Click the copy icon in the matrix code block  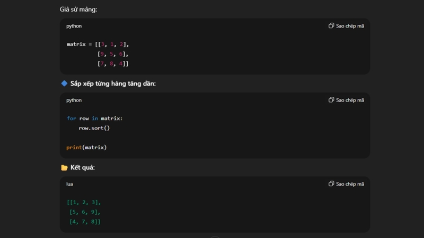(x=331, y=25)
